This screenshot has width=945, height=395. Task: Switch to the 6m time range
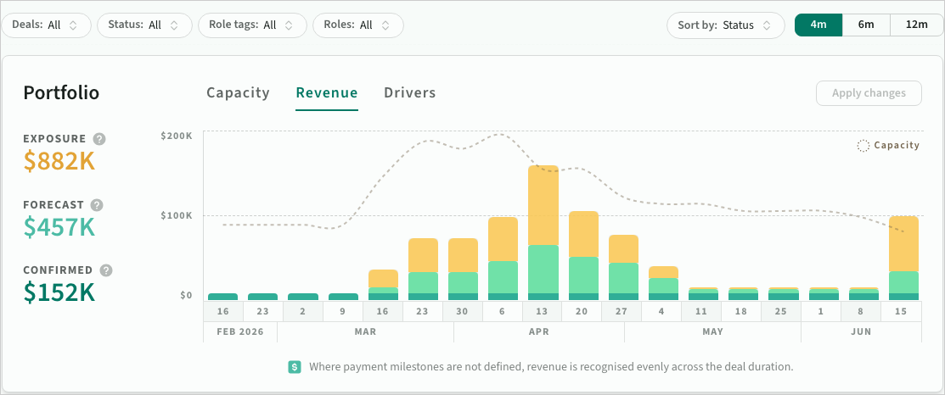click(866, 25)
